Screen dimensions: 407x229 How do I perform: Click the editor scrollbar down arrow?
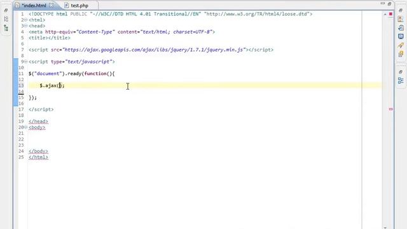(385, 228)
